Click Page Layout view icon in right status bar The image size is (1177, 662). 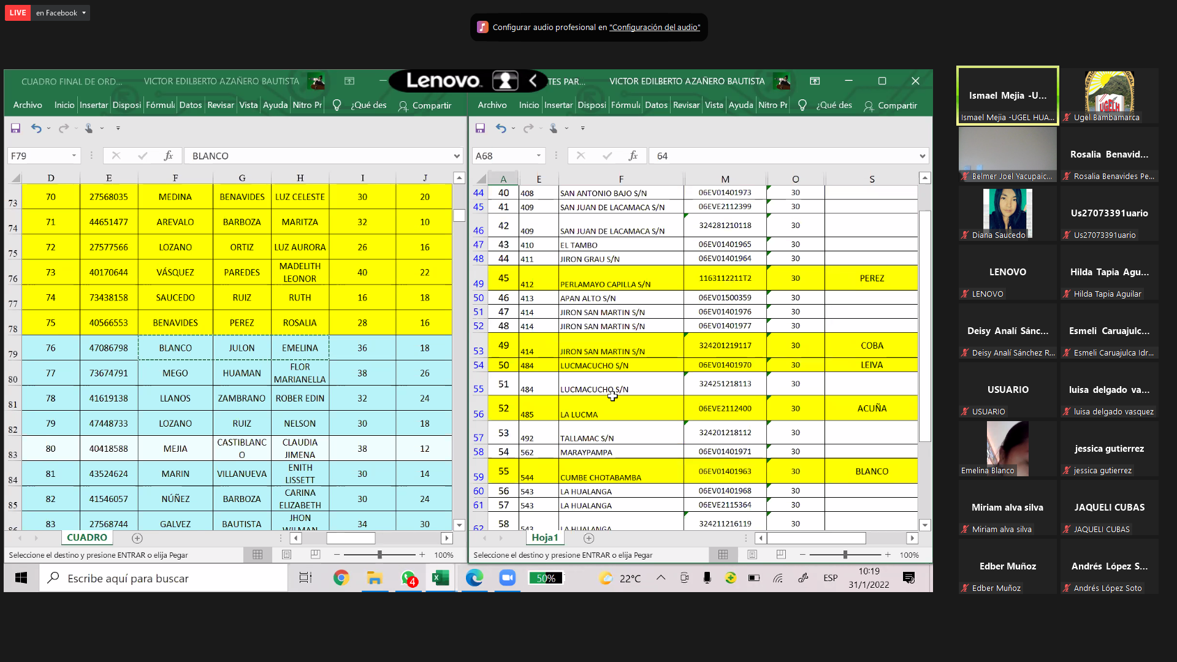click(752, 555)
